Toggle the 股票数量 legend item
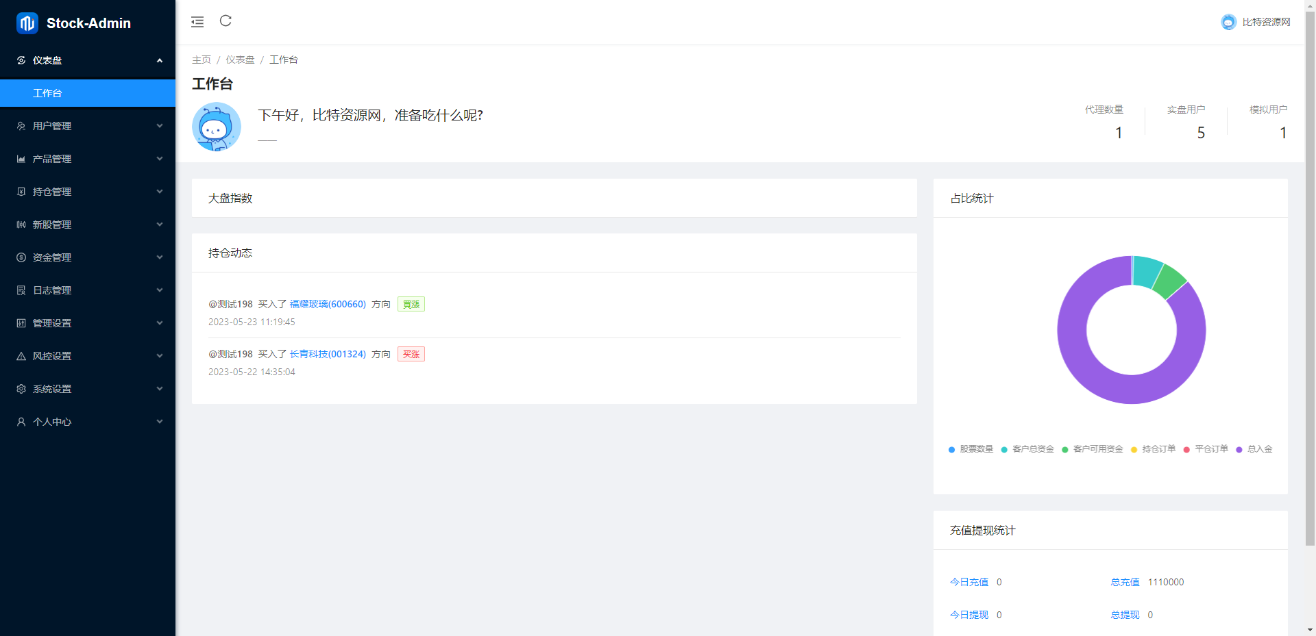Image resolution: width=1316 pixels, height=636 pixels. (976, 449)
